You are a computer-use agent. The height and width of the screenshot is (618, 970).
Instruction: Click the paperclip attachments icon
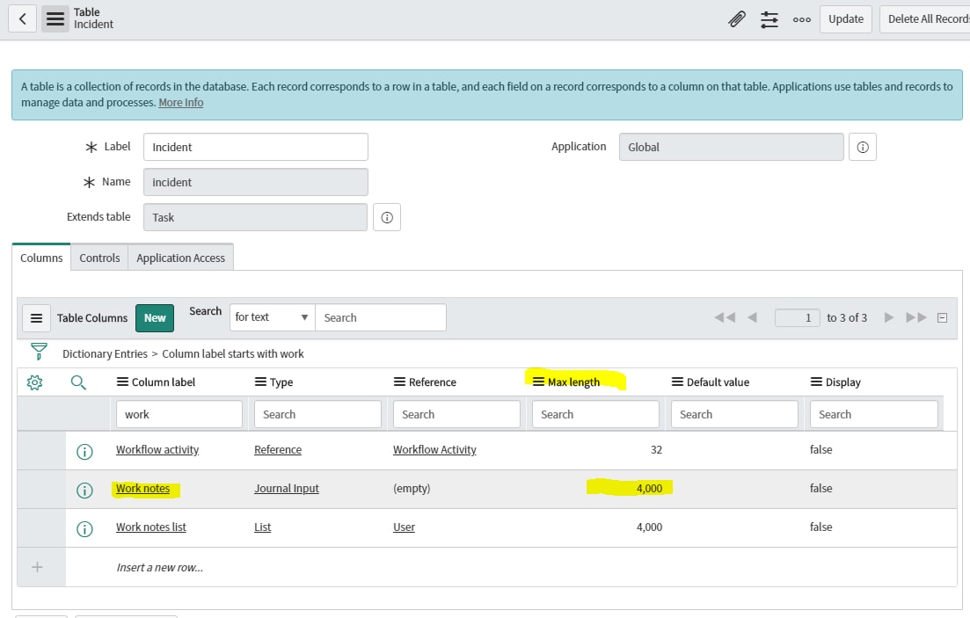(737, 19)
